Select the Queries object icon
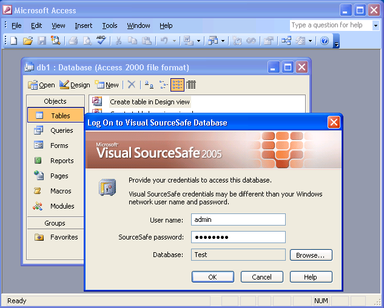The image size is (384, 308). point(39,130)
